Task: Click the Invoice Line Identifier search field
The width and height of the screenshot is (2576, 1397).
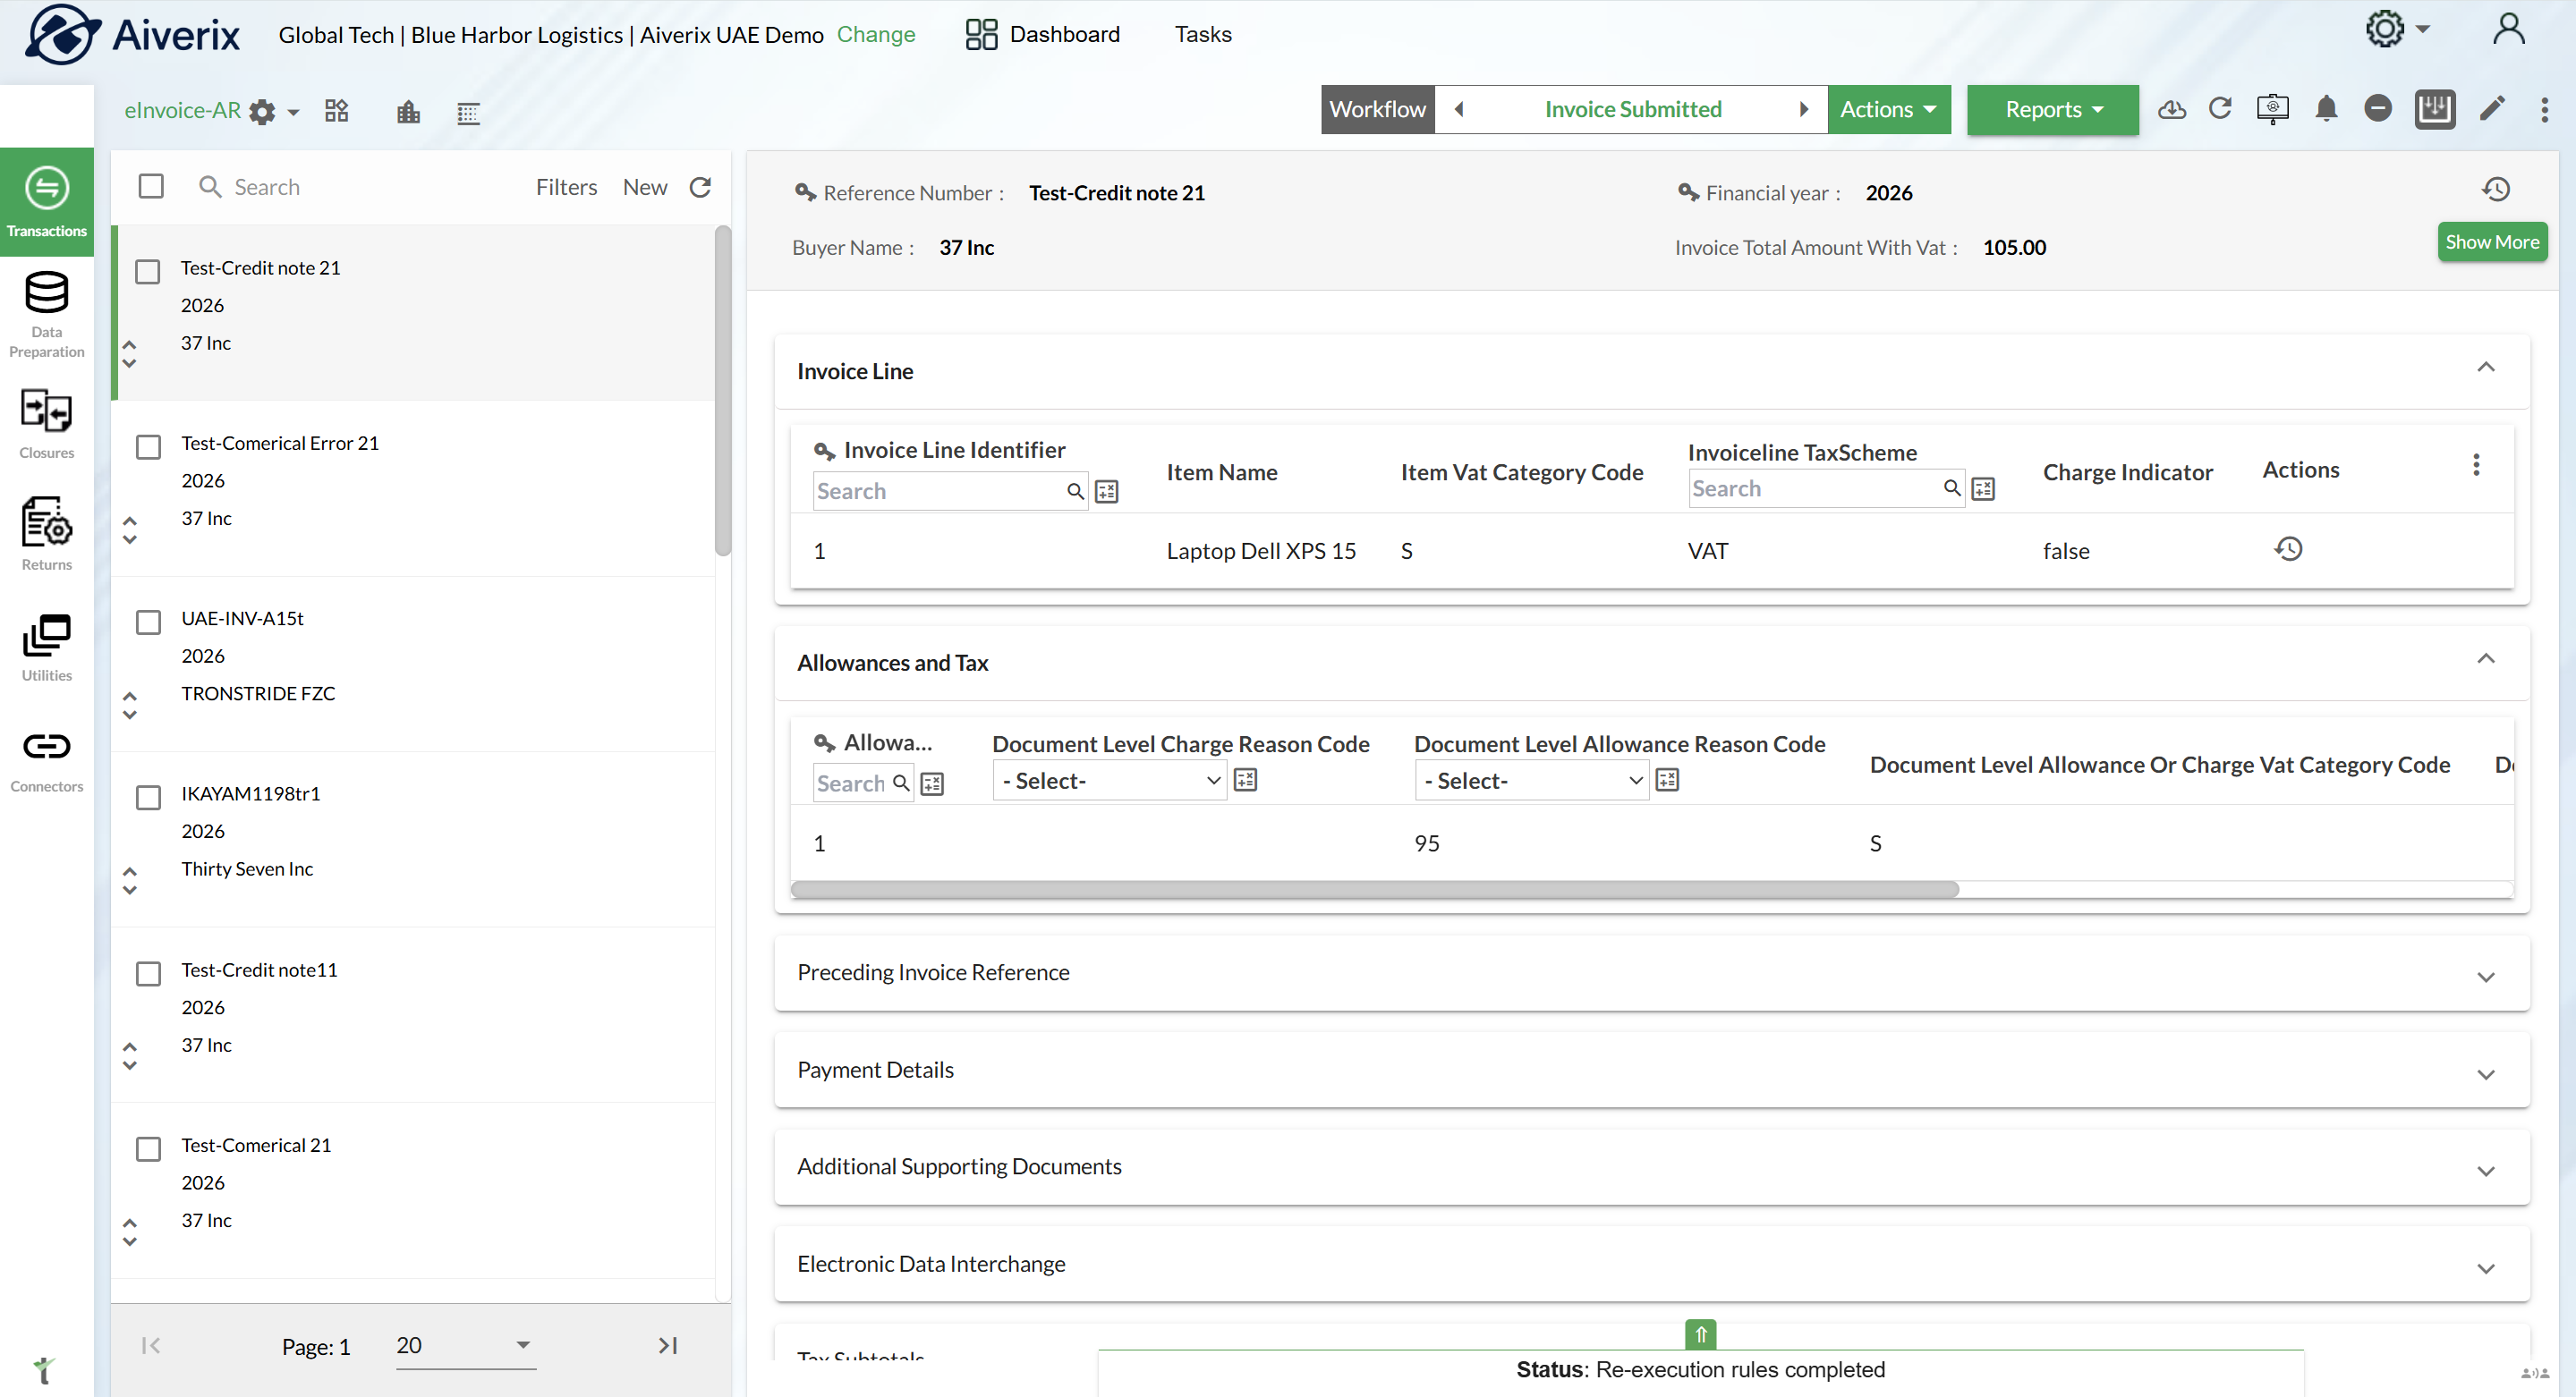Action: coord(950,491)
